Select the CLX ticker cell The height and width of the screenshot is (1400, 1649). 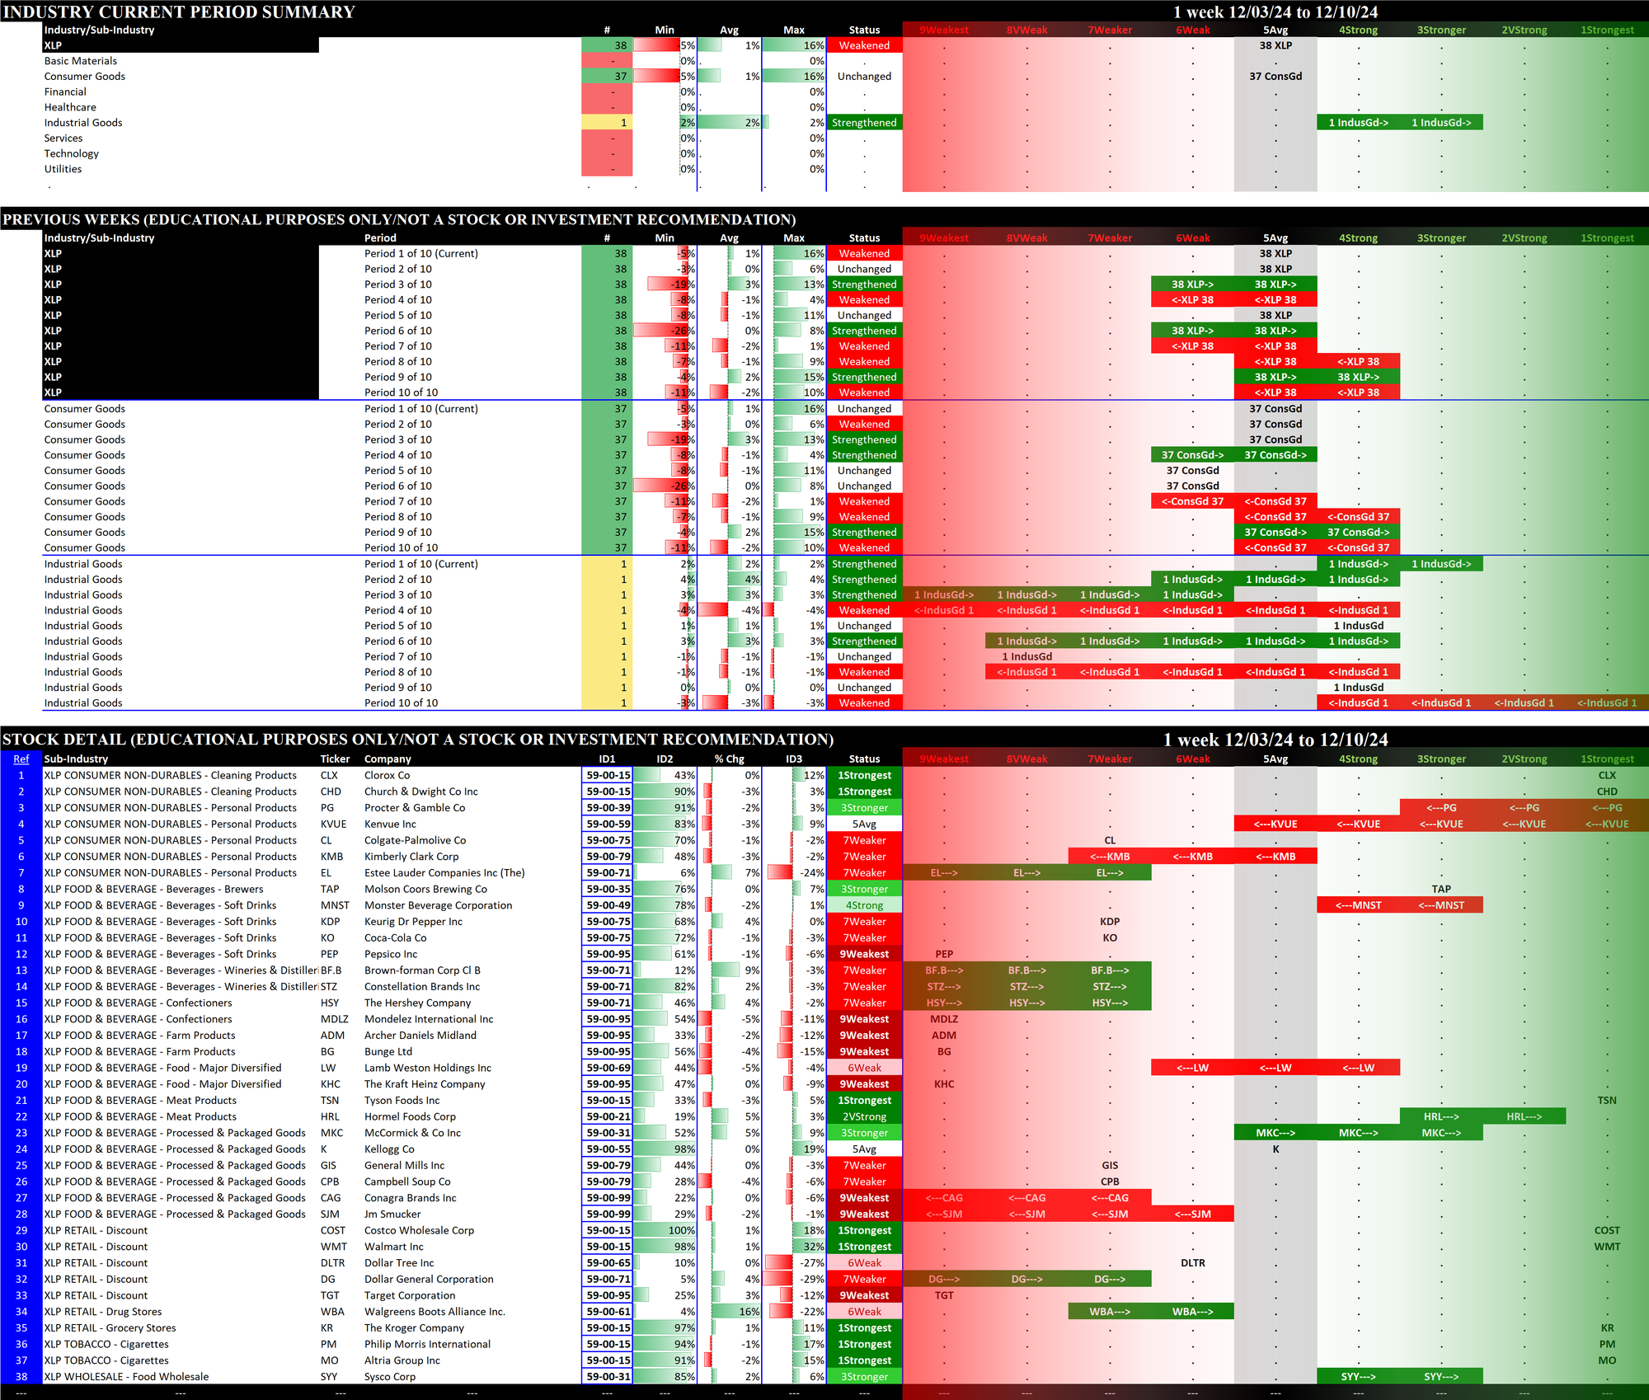click(330, 775)
